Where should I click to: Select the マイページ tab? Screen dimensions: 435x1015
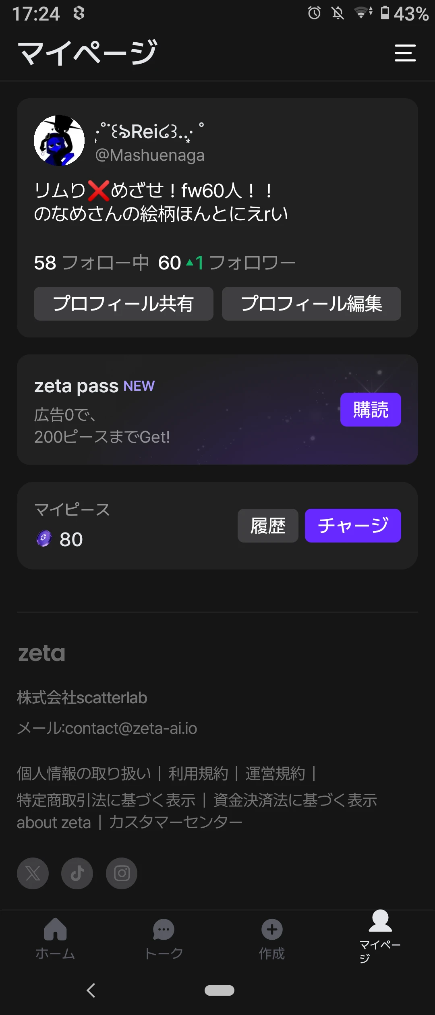pyautogui.click(x=380, y=936)
